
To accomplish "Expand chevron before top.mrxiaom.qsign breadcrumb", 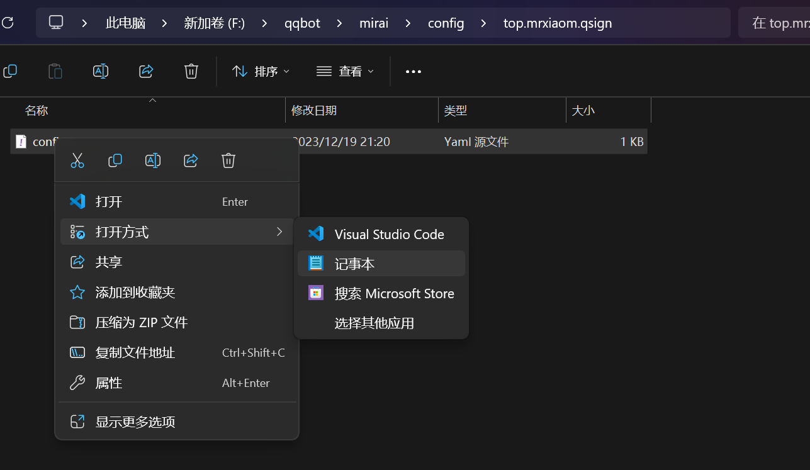I will (484, 23).
